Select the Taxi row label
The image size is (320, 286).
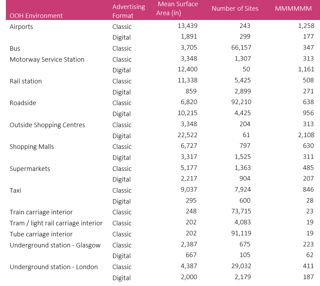(16, 190)
